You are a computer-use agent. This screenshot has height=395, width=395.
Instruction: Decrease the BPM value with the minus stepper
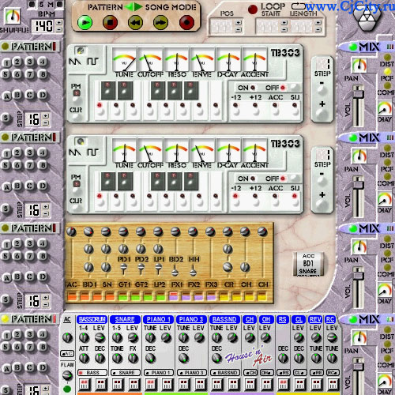[59, 29]
